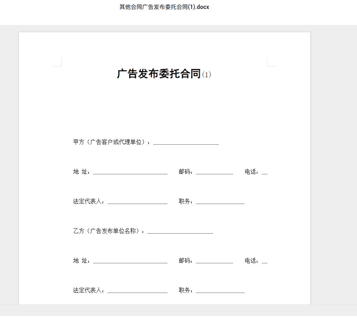
Task: Click the address blank line under 甲方
Action: [130, 173]
